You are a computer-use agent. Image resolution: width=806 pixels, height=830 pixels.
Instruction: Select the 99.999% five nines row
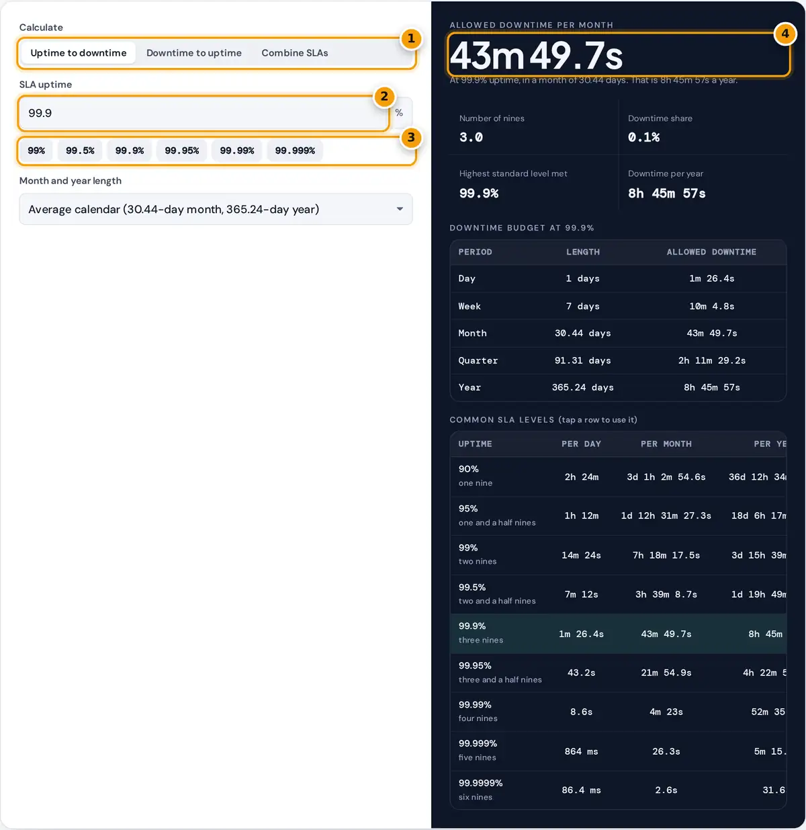click(x=618, y=751)
